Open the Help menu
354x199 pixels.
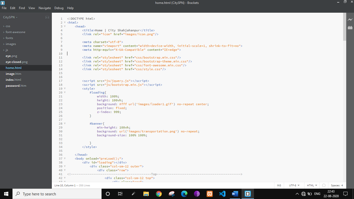click(x=70, y=8)
